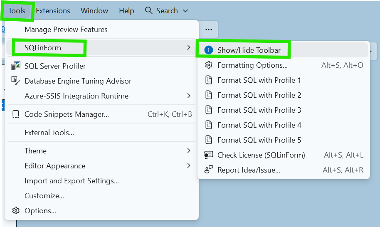380x227 pixels.
Task: Click the Code Snippets Manager icon
Action: tap(16, 114)
